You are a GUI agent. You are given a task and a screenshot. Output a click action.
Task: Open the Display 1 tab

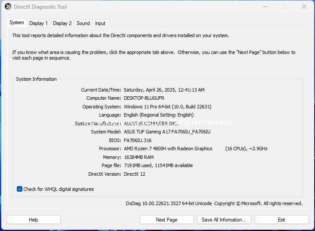38,23
